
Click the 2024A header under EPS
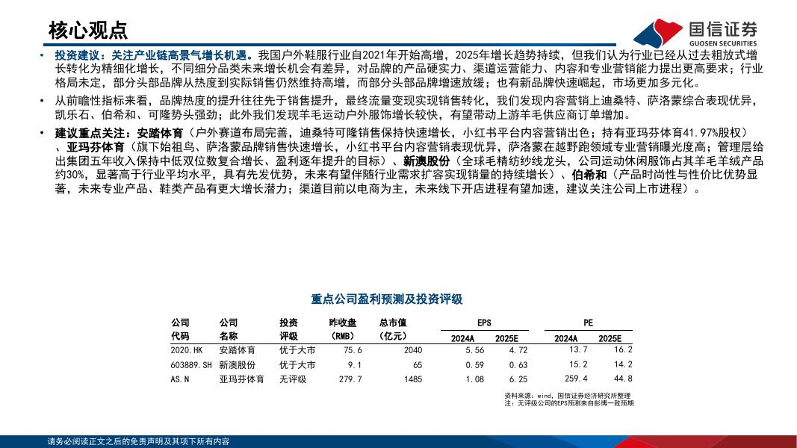pyautogui.click(x=462, y=338)
